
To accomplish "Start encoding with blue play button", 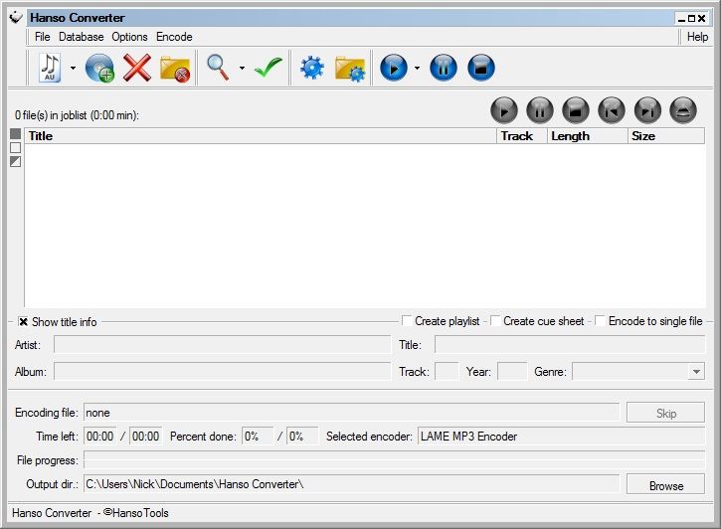I will coord(394,68).
